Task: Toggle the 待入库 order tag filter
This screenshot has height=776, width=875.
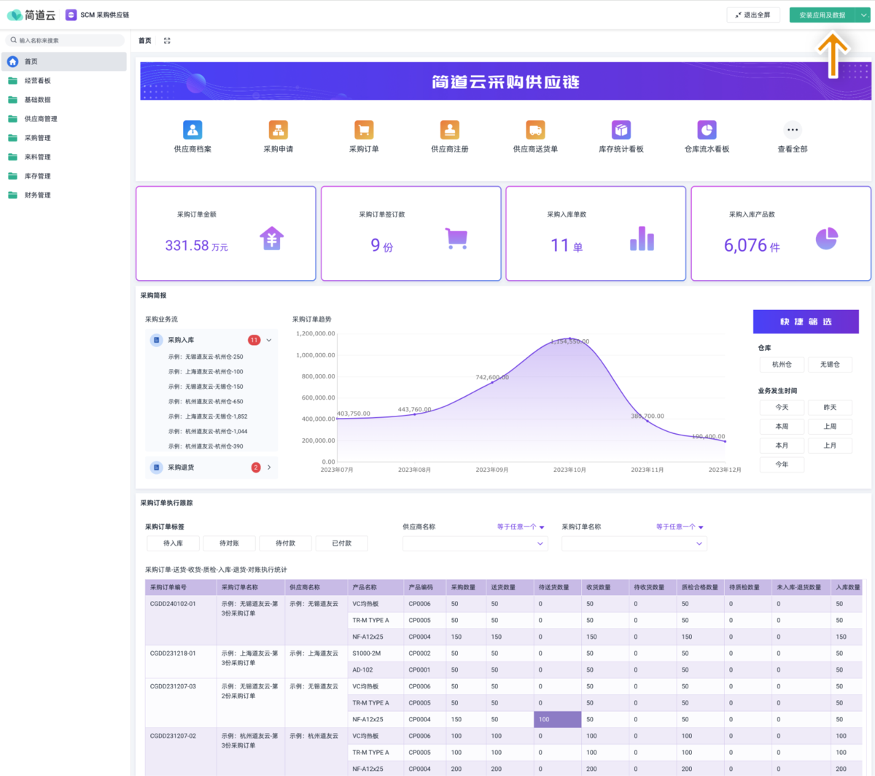Action: pos(174,543)
